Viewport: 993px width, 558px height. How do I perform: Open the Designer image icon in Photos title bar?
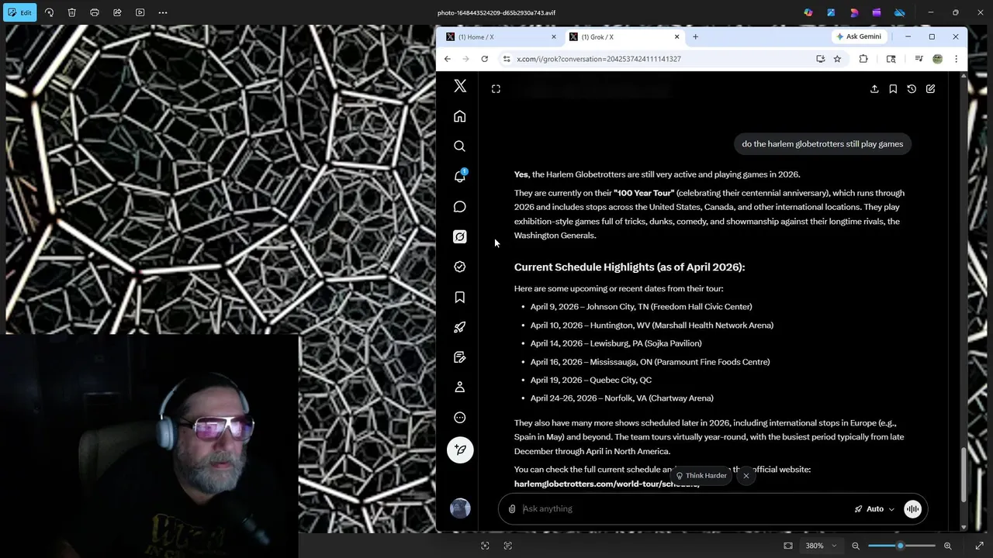[831, 12]
